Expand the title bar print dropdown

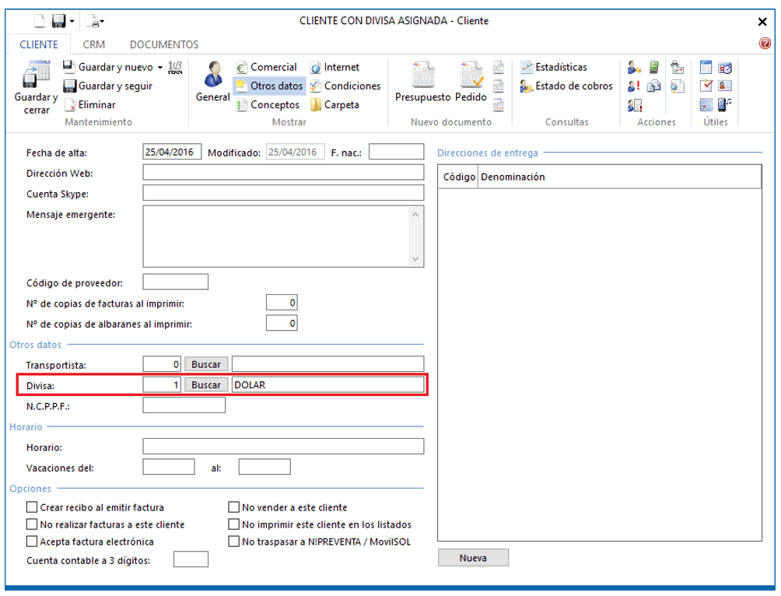pyautogui.click(x=102, y=22)
